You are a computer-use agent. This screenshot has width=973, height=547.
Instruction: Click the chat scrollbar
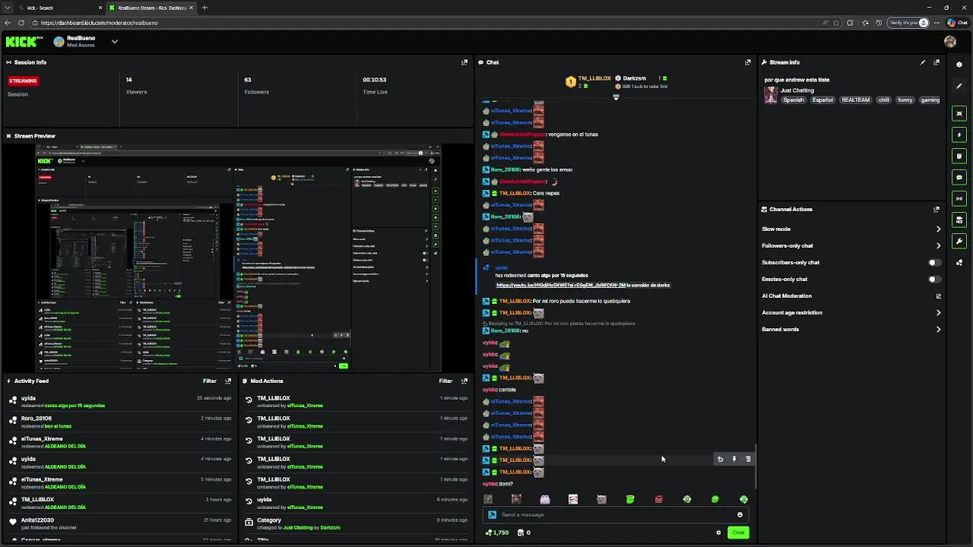[756, 466]
